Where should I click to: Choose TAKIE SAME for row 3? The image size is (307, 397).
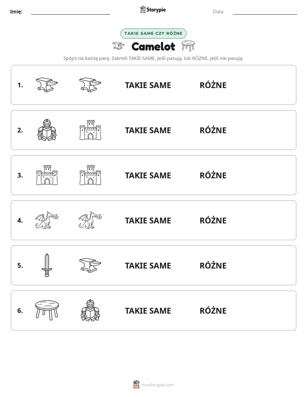pos(148,175)
